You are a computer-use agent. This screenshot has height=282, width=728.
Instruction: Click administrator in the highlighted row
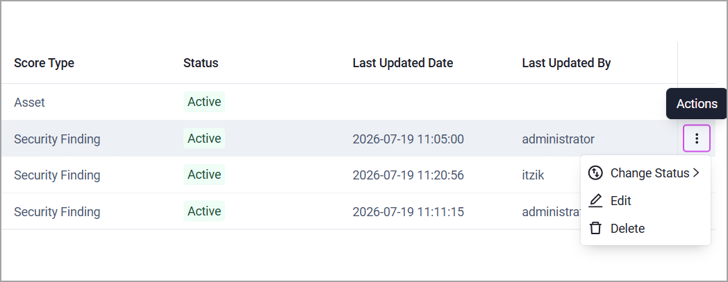pos(558,139)
